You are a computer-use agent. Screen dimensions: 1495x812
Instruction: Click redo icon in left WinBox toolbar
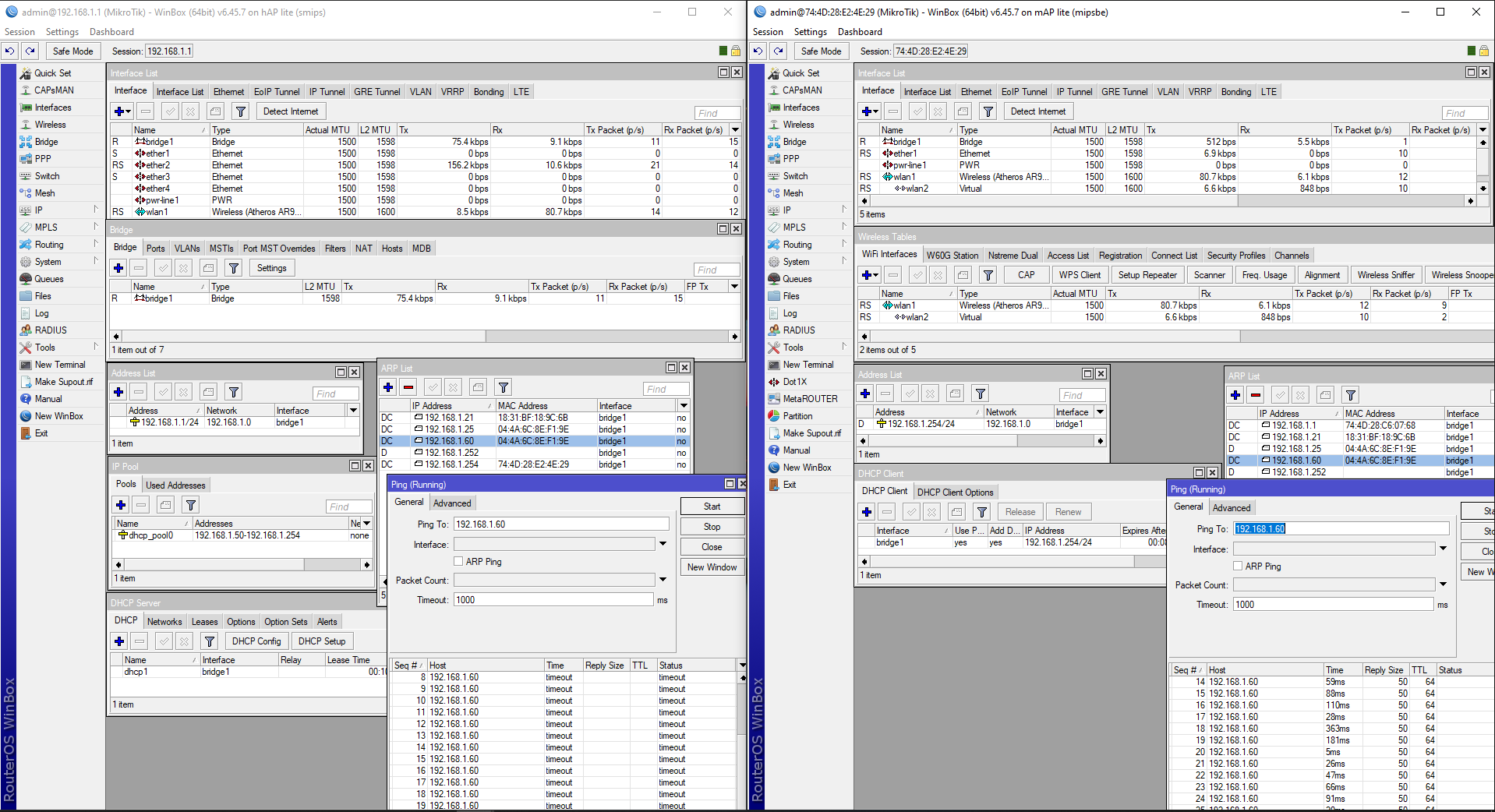[30, 51]
